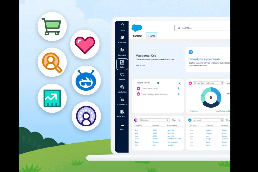Click the blue chart icon above Forward your support emails
This screenshot has width=258, height=172.
[x=191, y=52]
